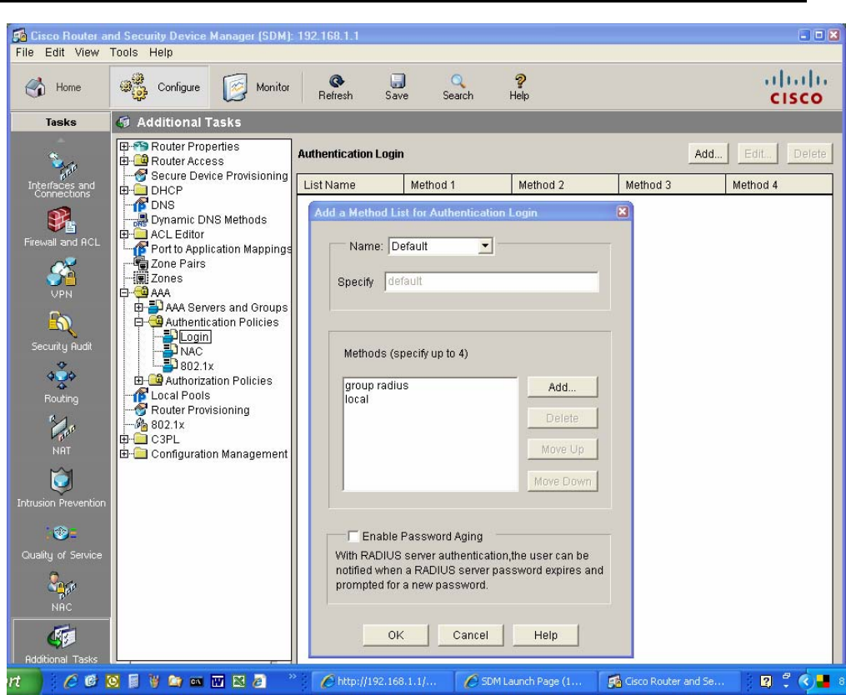Collapse the AAA node

pos(124,293)
